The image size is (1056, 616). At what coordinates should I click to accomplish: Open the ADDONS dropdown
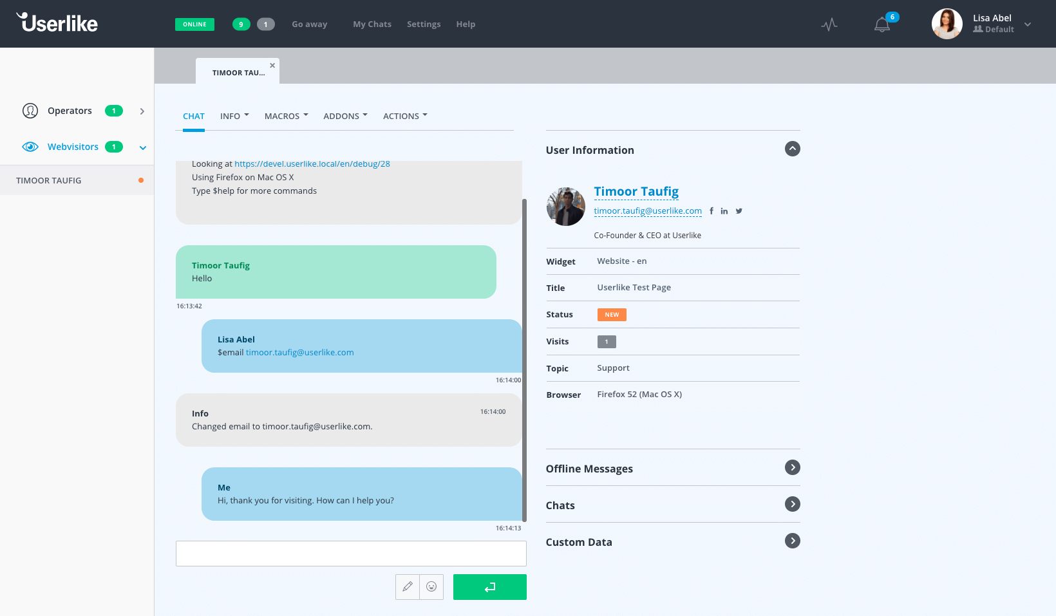[x=346, y=117]
